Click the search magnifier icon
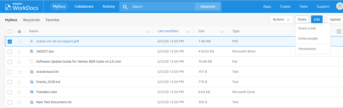343x108 pixels. [x=125, y=7]
